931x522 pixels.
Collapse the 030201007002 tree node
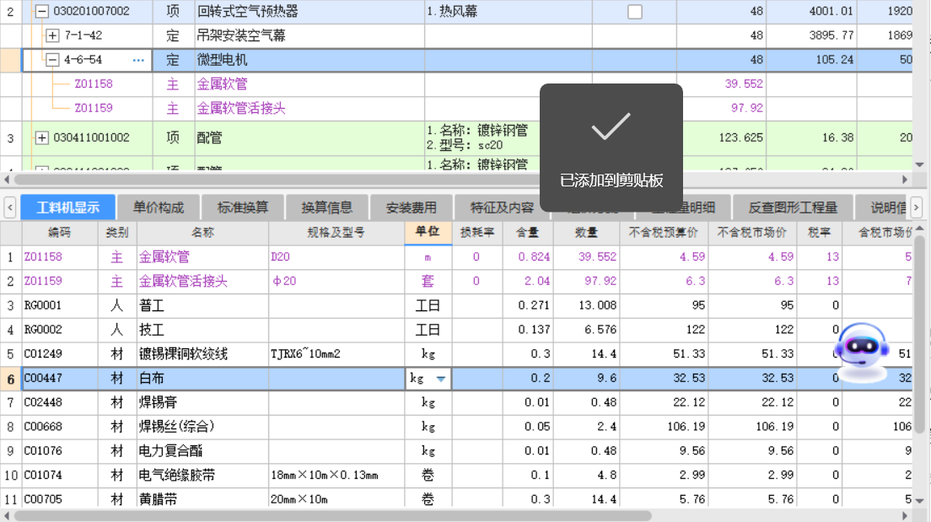(x=41, y=11)
